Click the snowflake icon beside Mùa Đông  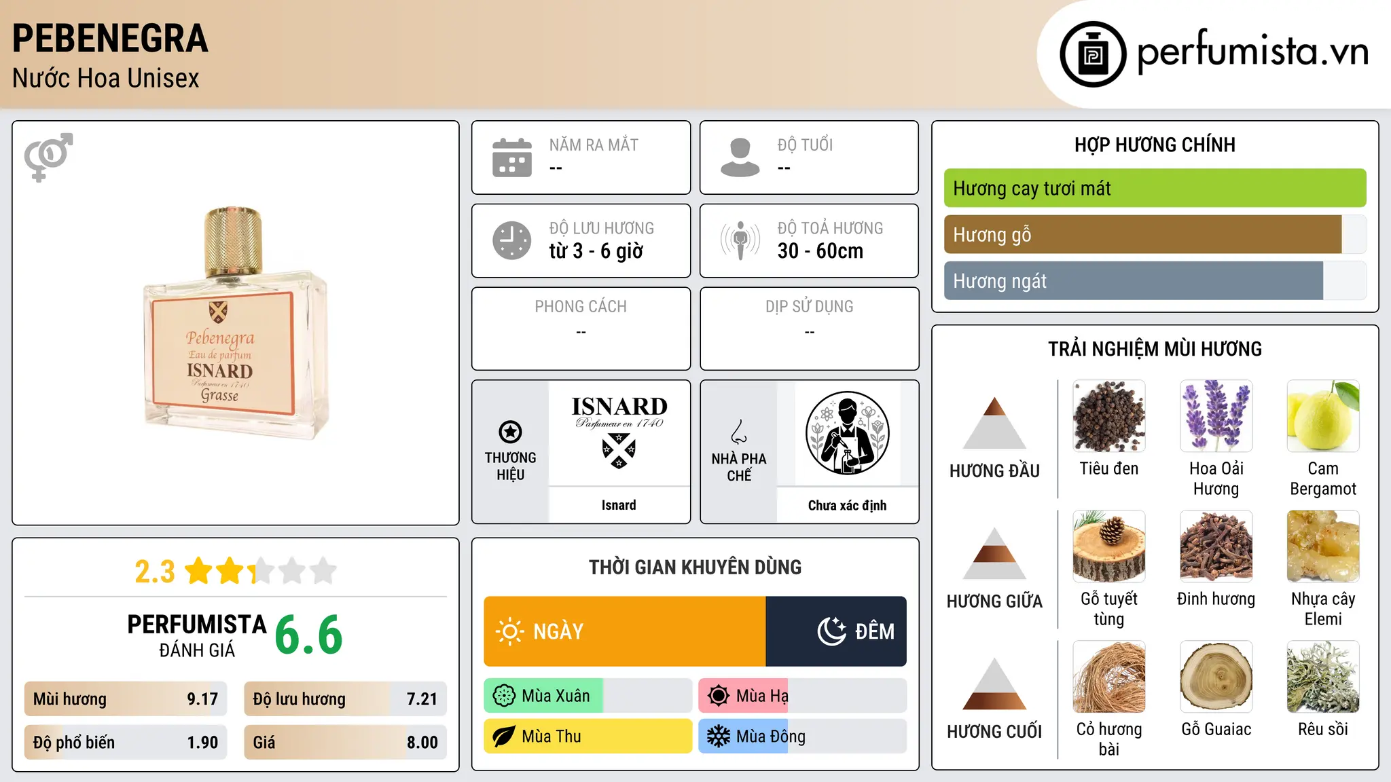(x=719, y=737)
